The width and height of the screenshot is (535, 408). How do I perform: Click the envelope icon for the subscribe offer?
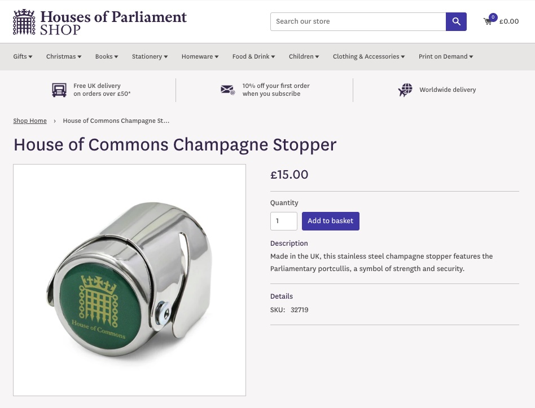click(227, 90)
